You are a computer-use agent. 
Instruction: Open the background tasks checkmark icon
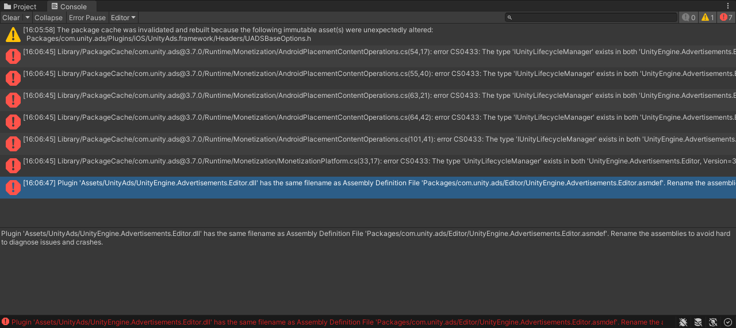728,322
